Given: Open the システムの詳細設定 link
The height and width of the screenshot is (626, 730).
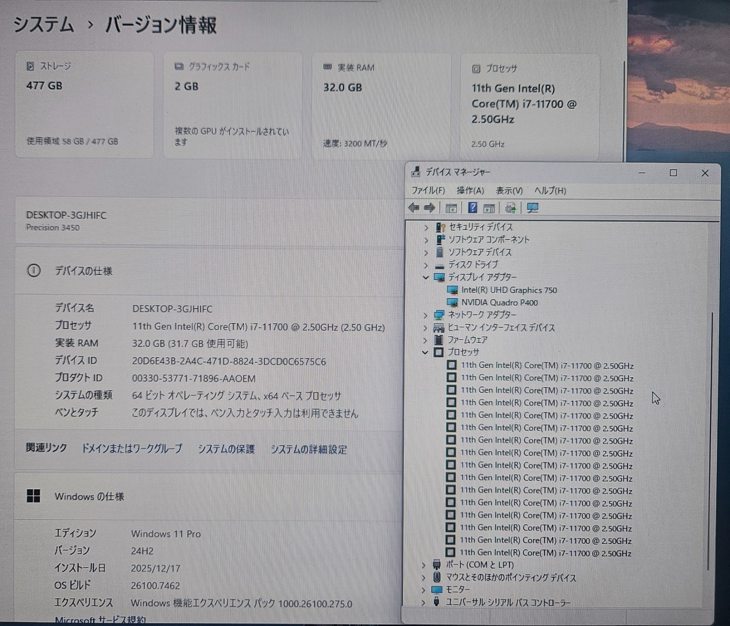Looking at the screenshot, I should 309,449.
